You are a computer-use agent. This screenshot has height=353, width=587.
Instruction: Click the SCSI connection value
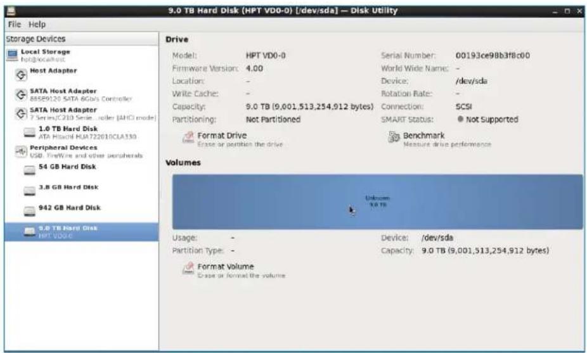(x=463, y=106)
